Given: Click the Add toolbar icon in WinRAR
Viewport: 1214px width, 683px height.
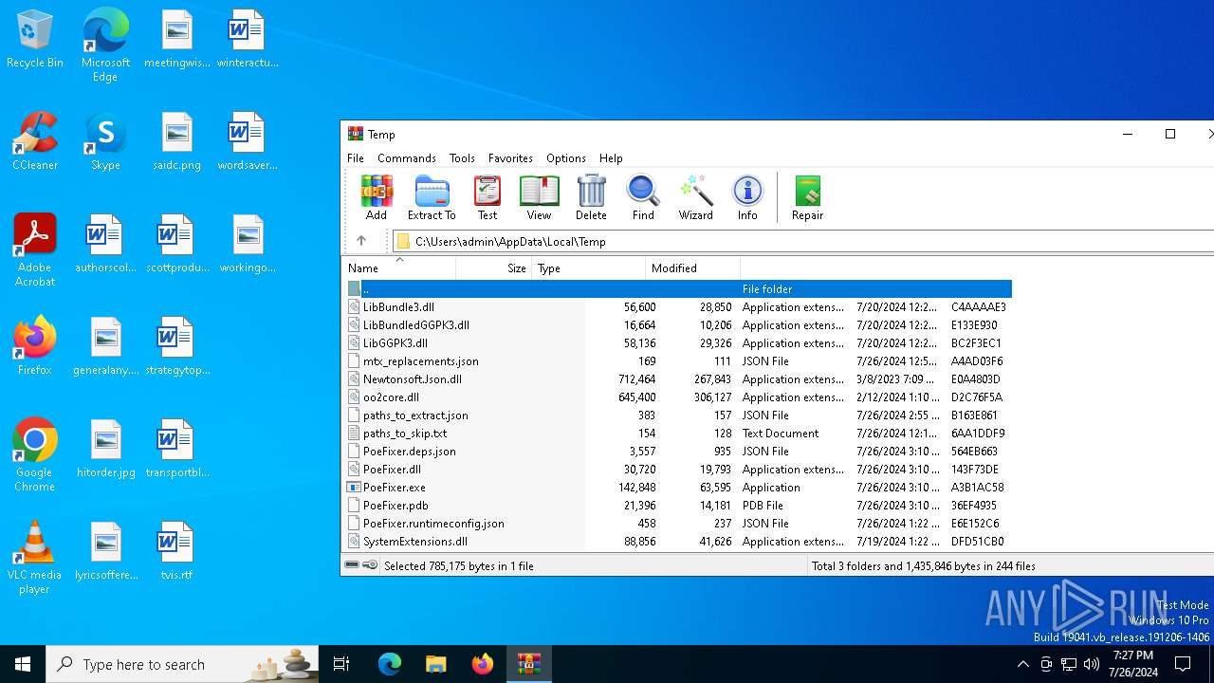Looking at the screenshot, I should [377, 197].
